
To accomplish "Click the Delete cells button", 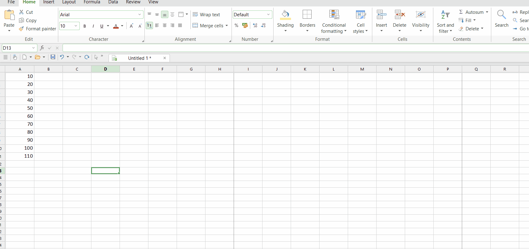I will (400, 21).
